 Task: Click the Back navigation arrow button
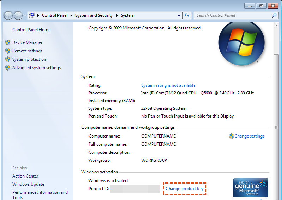point(8,15)
